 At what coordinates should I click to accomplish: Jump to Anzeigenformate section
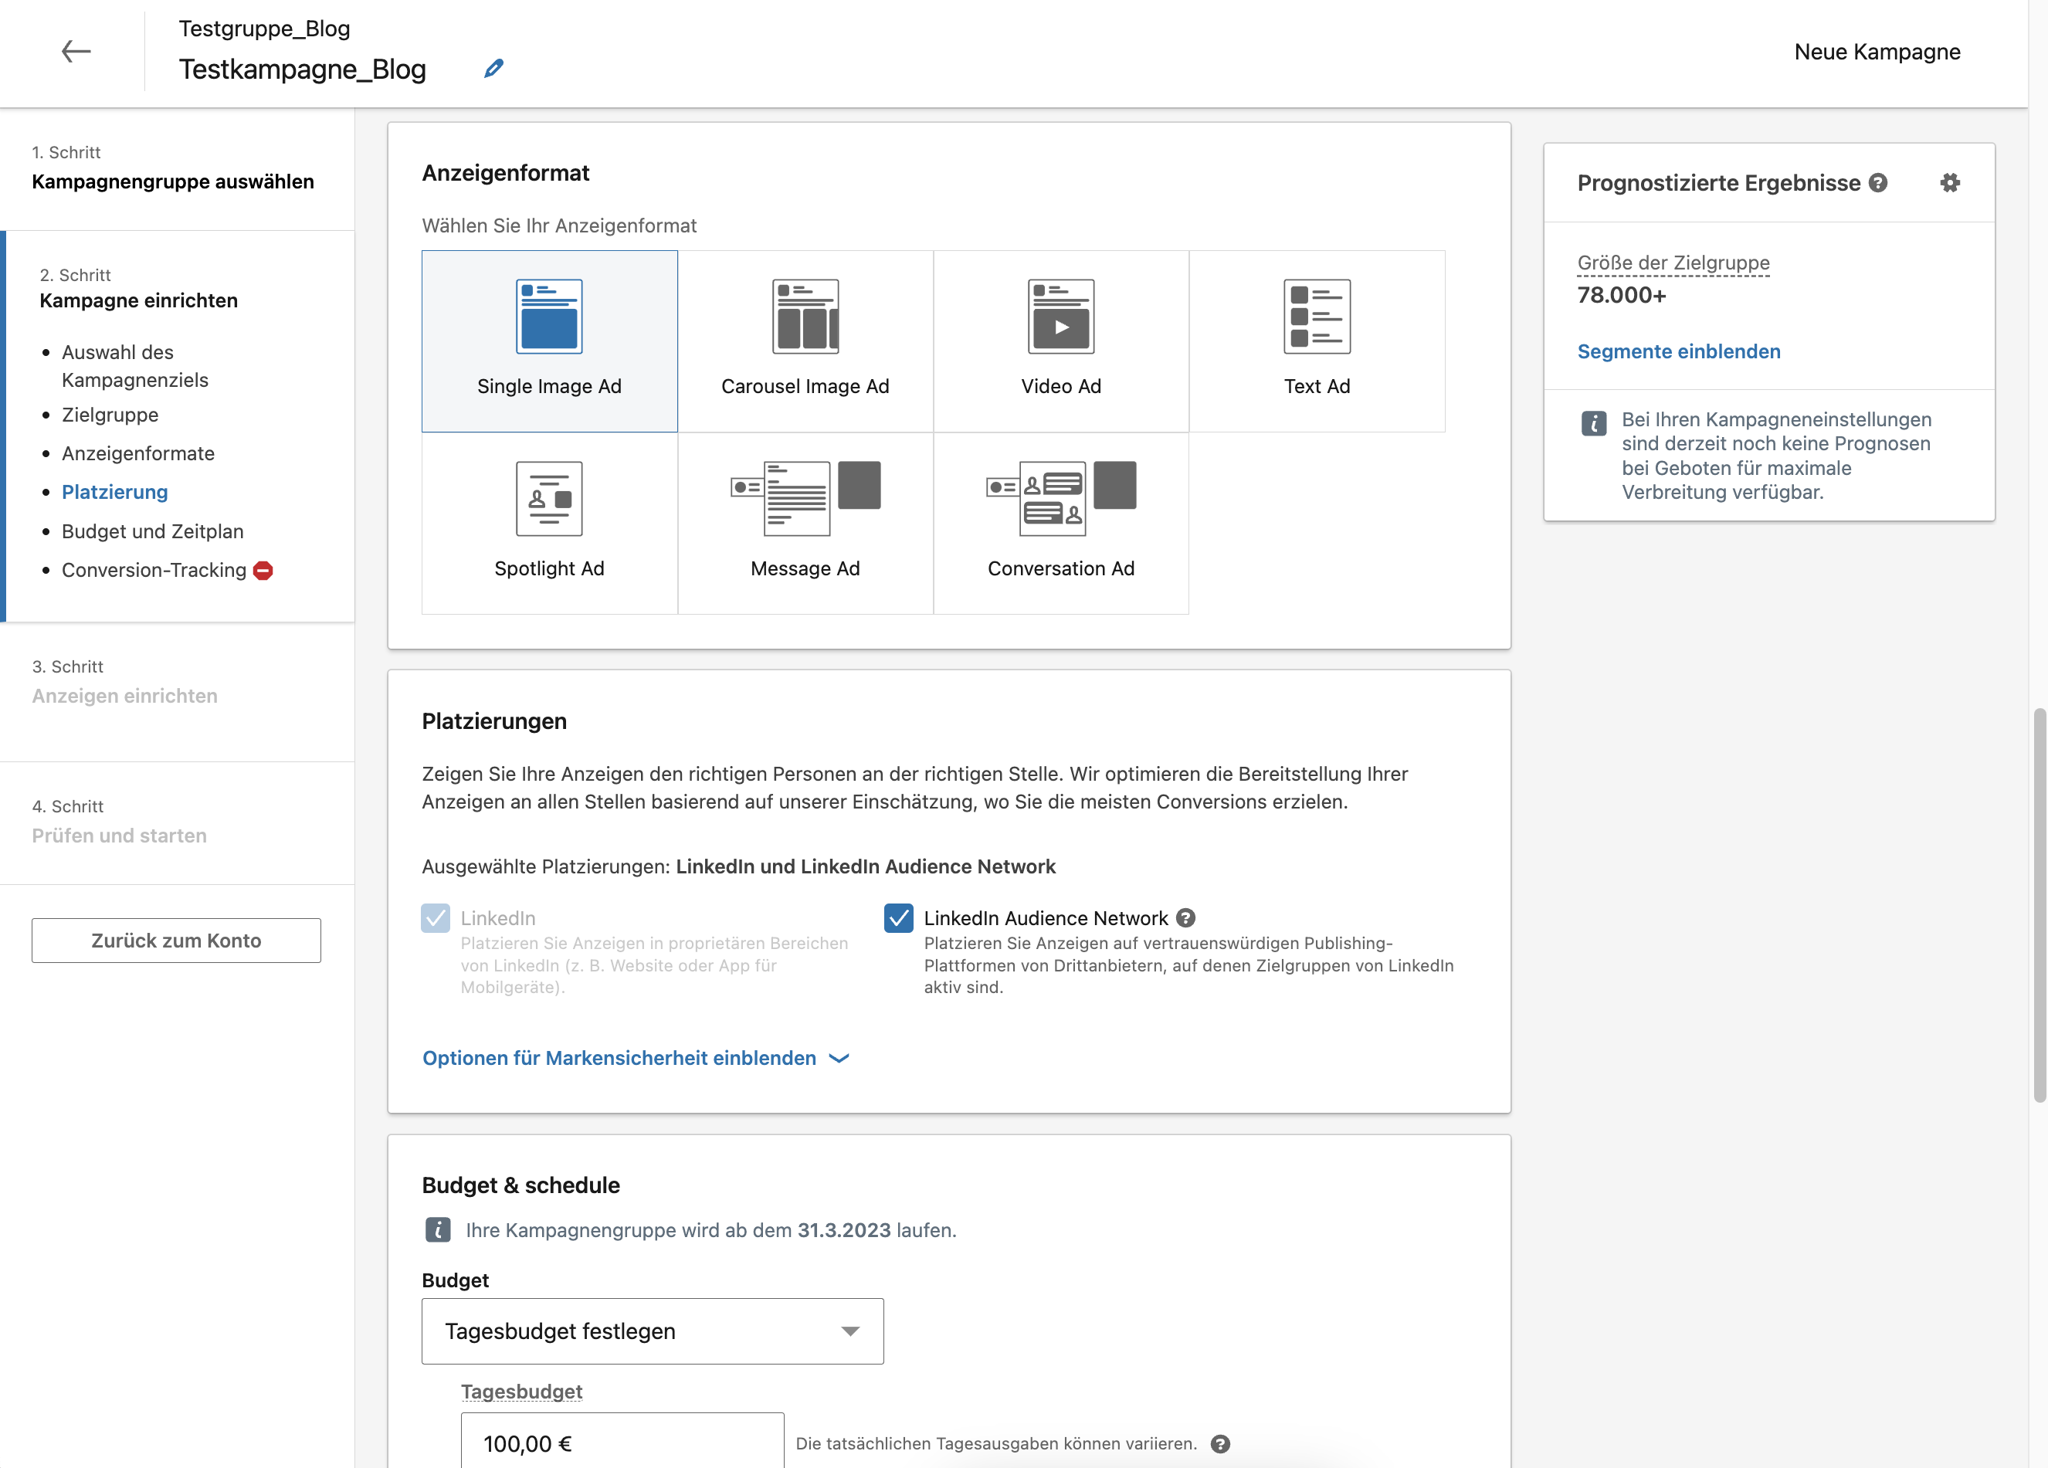click(138, 453)
